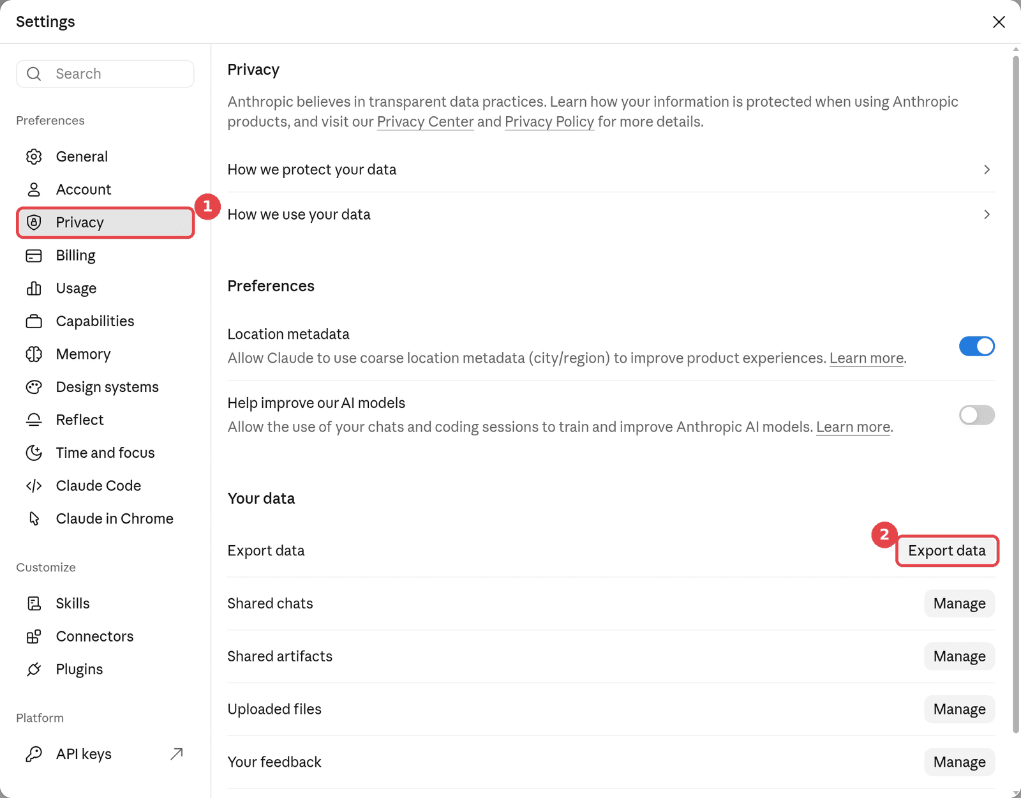Expand How we use your data chevron

tap(987, 215)
